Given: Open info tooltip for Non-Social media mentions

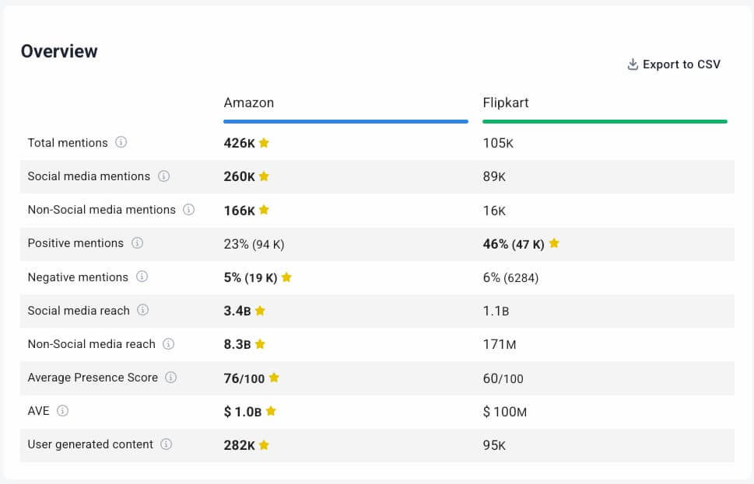Looking at the screenshot, I should (188, 210).
